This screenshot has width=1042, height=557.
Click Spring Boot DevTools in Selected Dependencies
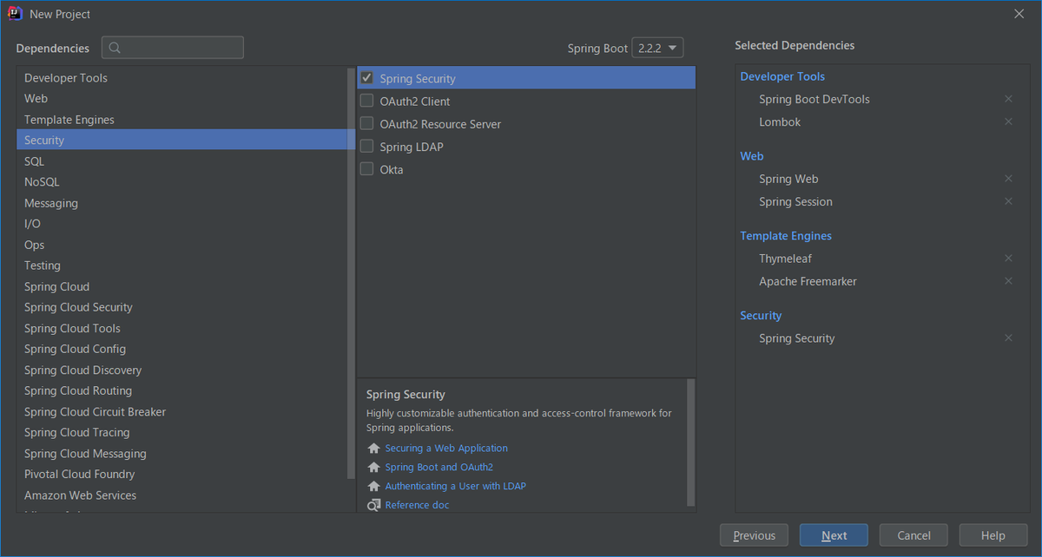(x=814, y=99)
